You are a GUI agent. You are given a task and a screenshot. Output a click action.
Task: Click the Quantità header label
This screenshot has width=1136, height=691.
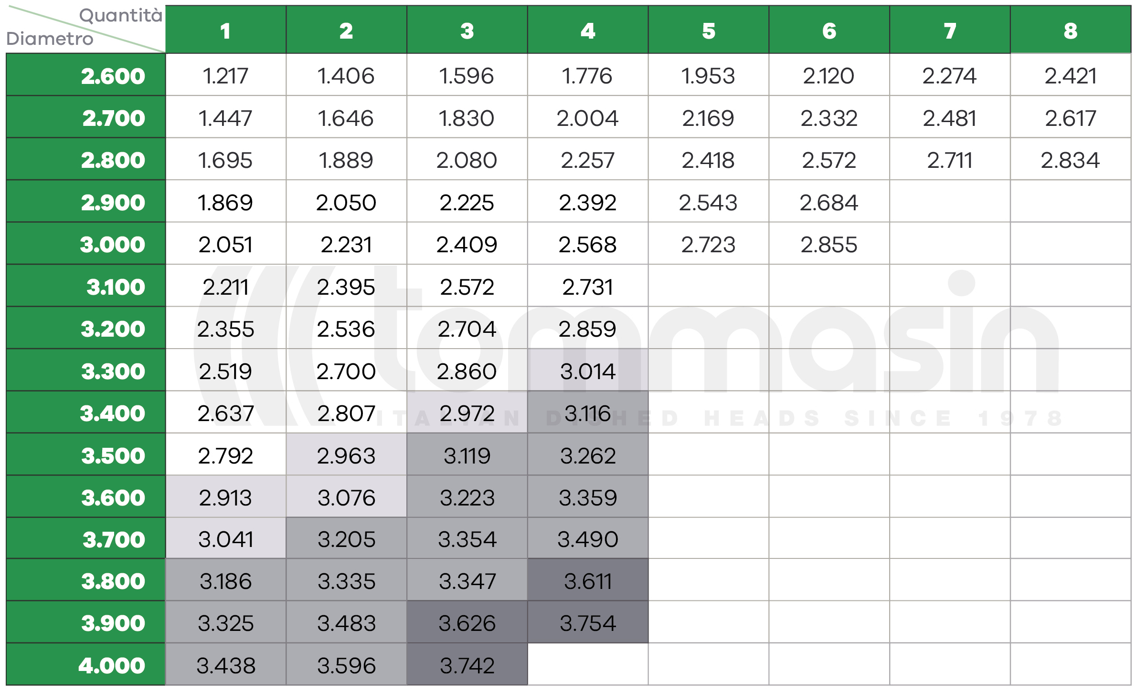121,16
